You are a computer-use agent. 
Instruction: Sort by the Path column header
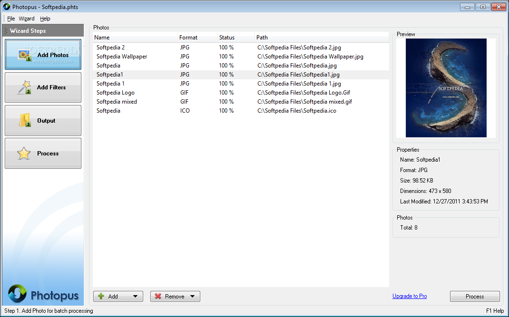[x=322, y=38]
